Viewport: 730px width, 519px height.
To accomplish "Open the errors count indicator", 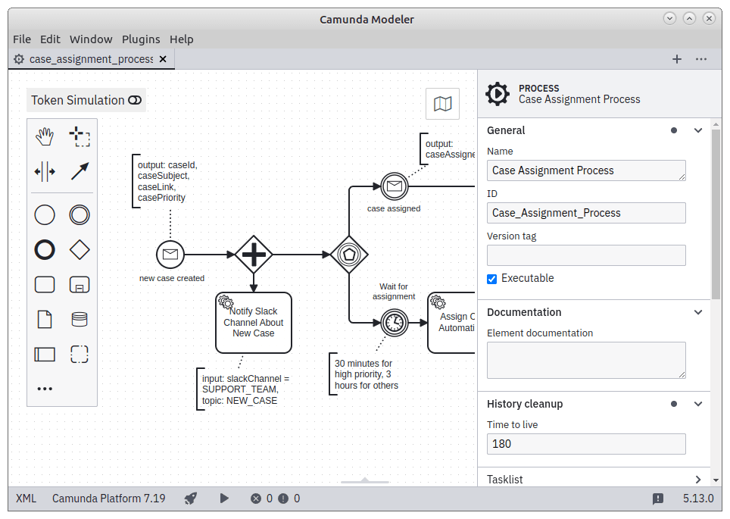I will tap(262, 499).
